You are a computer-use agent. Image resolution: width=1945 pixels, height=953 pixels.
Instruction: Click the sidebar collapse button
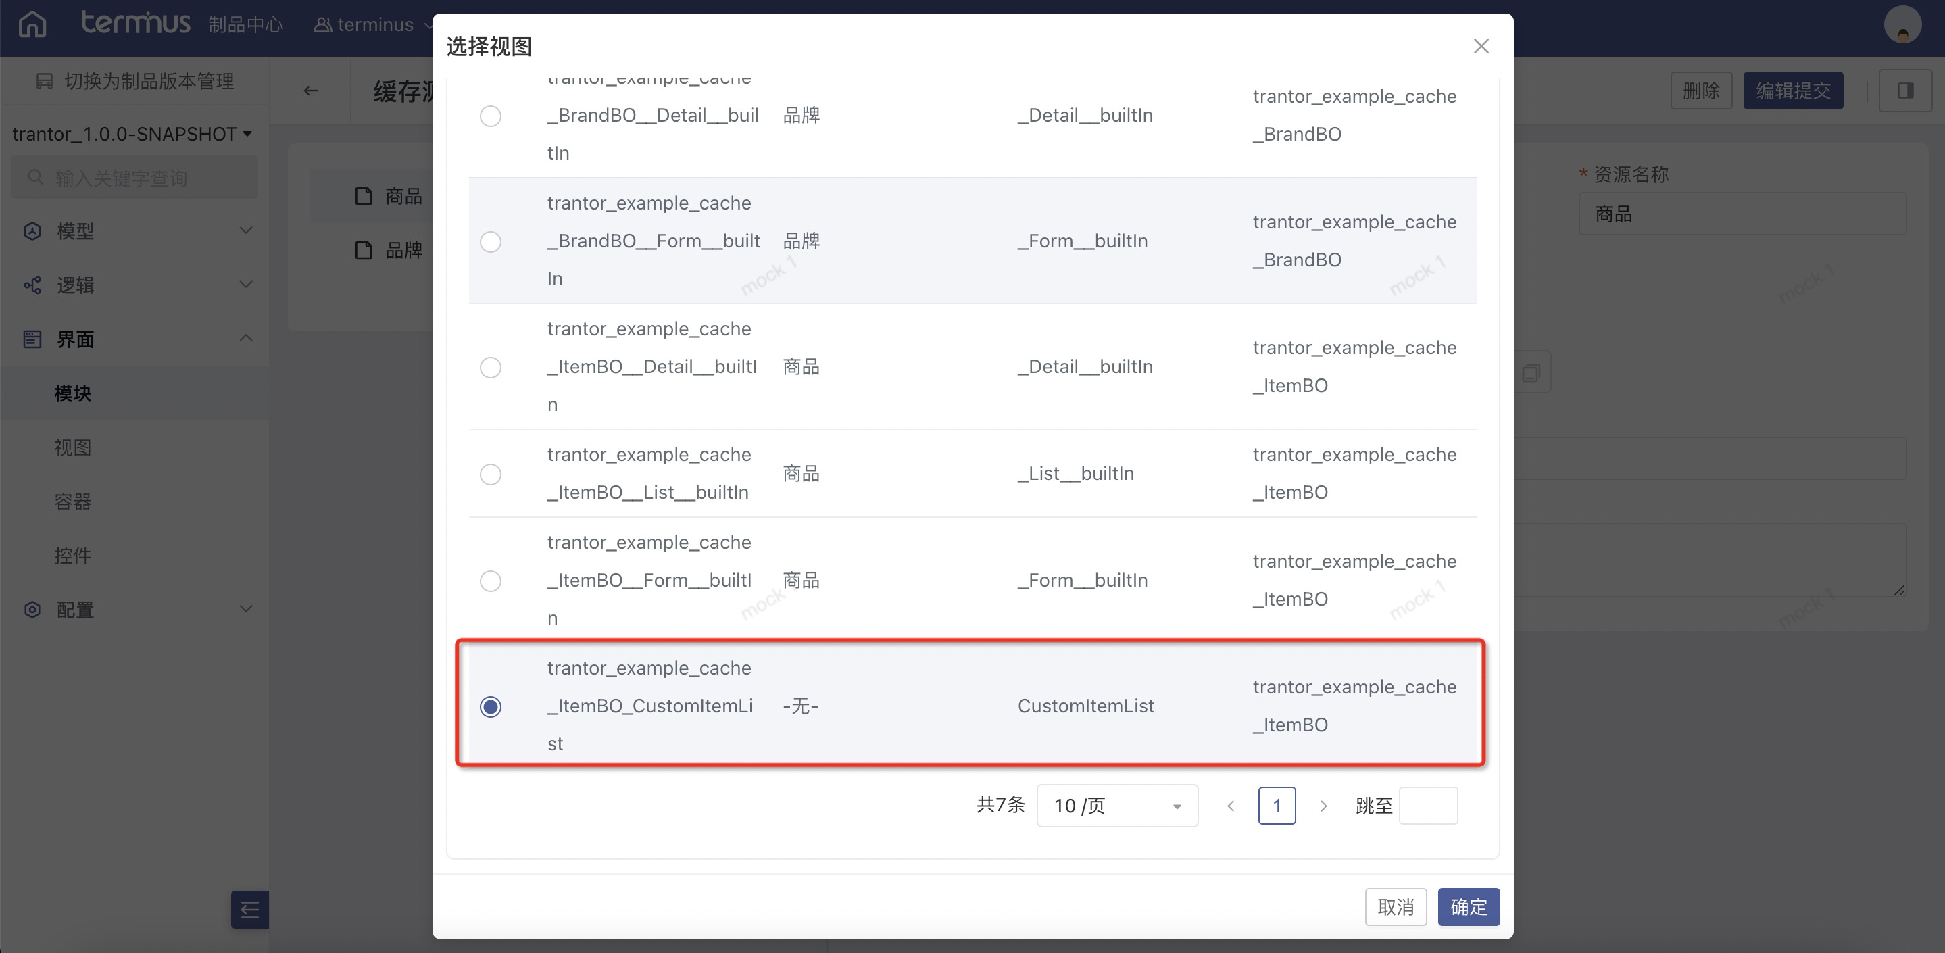[250, 909]
